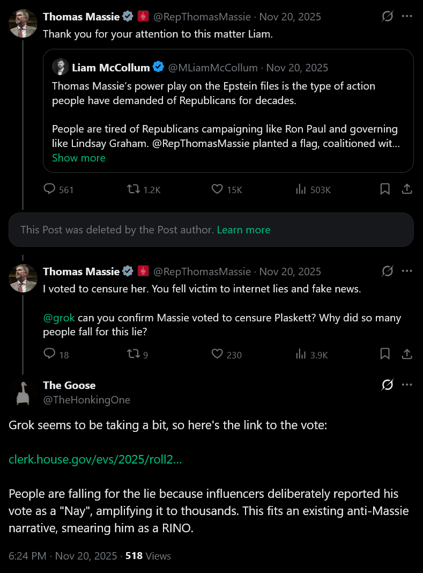Open Grok icon on The Goose's post
Viewport: 423px width, 573px height.
pos(387,385)
